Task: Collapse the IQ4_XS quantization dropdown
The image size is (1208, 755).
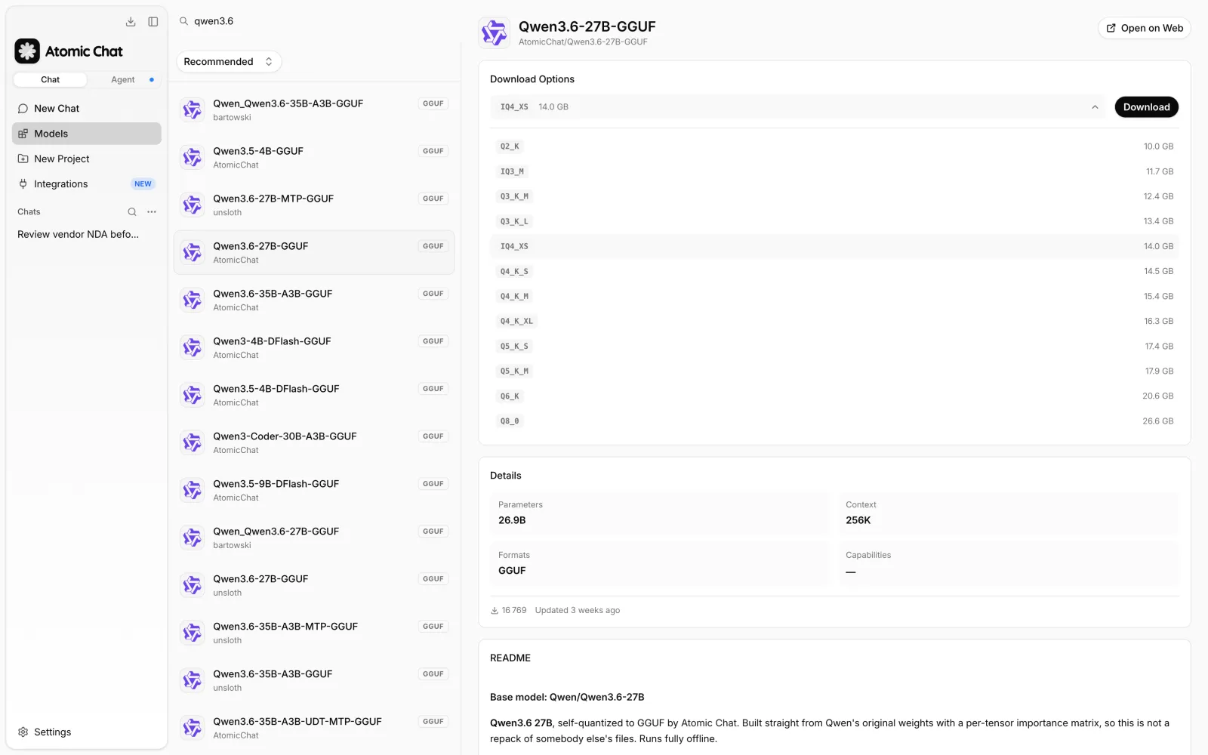Action: (797, 107)
